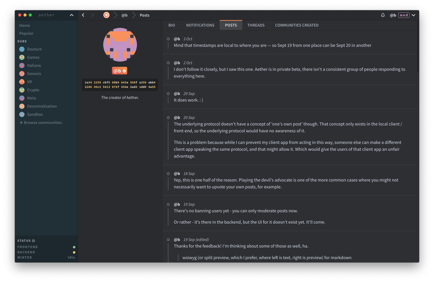Collapse the 3 Oct post
This screenshot has width=434, height=282.
click(168, 39)
